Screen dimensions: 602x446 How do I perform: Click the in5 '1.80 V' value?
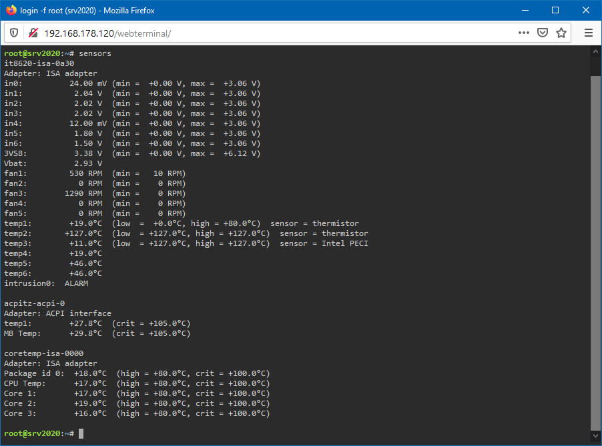pos(88,133)
